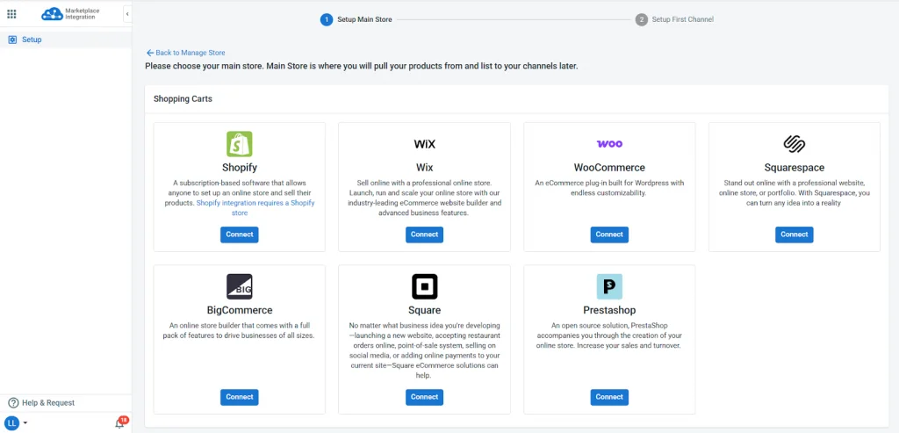Click the BigCommerce logo icon
The image size is (899, 433).
tap(240, 286)
